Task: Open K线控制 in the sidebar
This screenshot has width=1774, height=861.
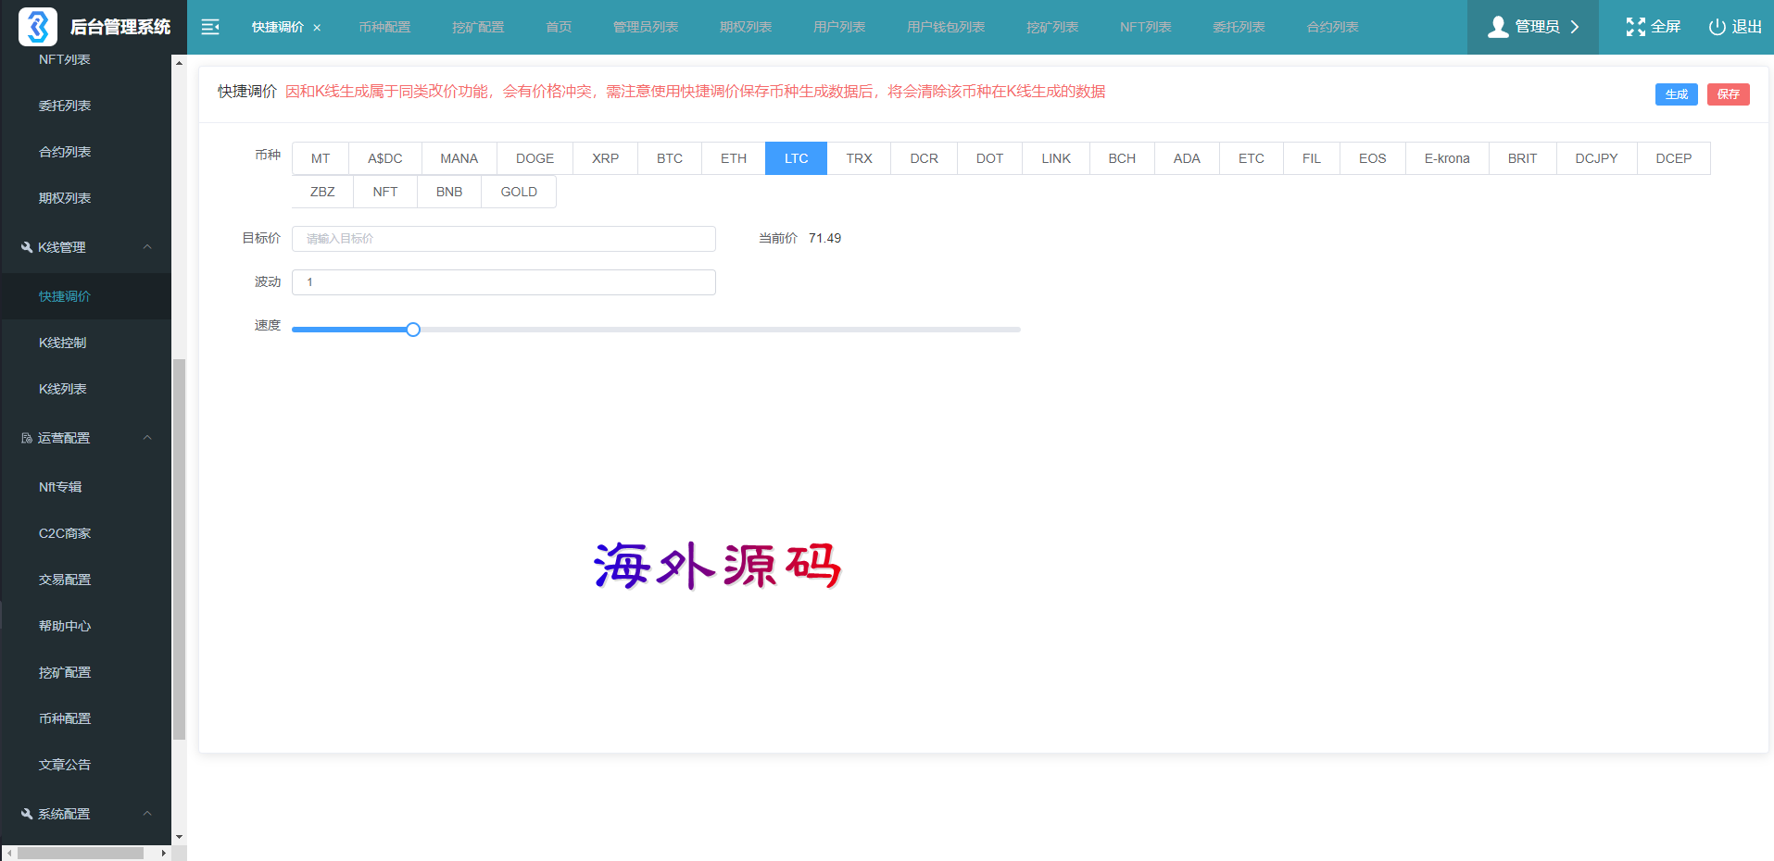Action: tap(85, 343)
